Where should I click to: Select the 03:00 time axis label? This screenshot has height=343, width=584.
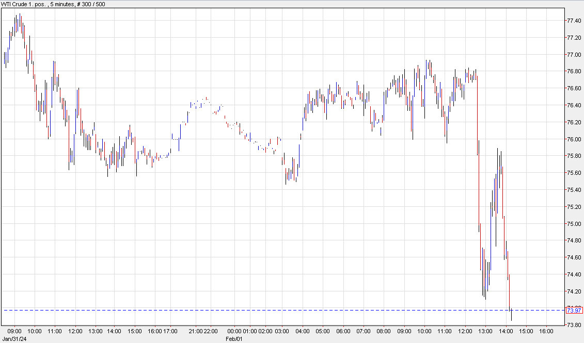(282, 331)
